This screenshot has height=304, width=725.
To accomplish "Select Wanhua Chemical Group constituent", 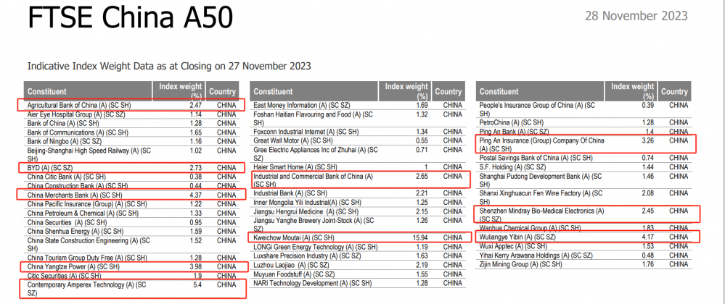I will coord(530,228).
